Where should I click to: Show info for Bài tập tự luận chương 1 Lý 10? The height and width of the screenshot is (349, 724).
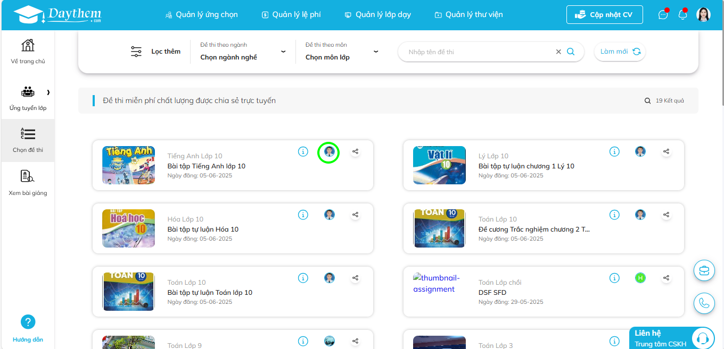pyautogui.click(x=614, y=152)
